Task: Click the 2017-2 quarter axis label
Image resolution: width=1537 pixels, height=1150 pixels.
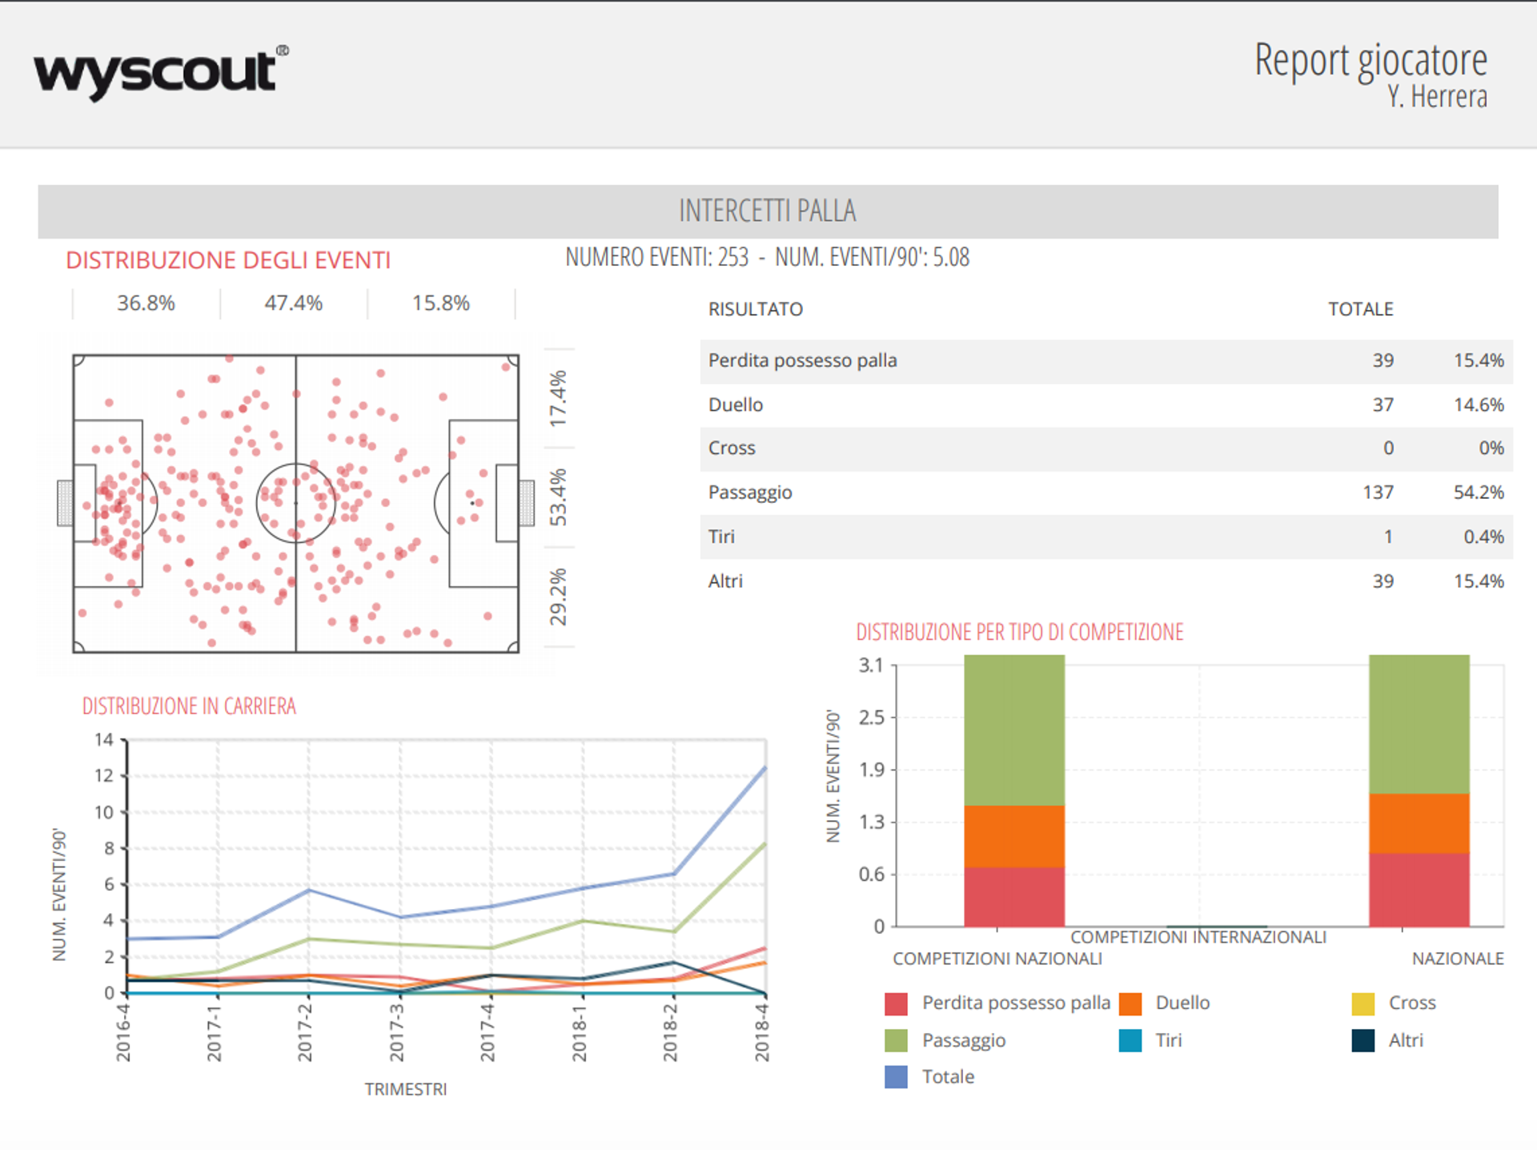Action: coord(305,1031)
